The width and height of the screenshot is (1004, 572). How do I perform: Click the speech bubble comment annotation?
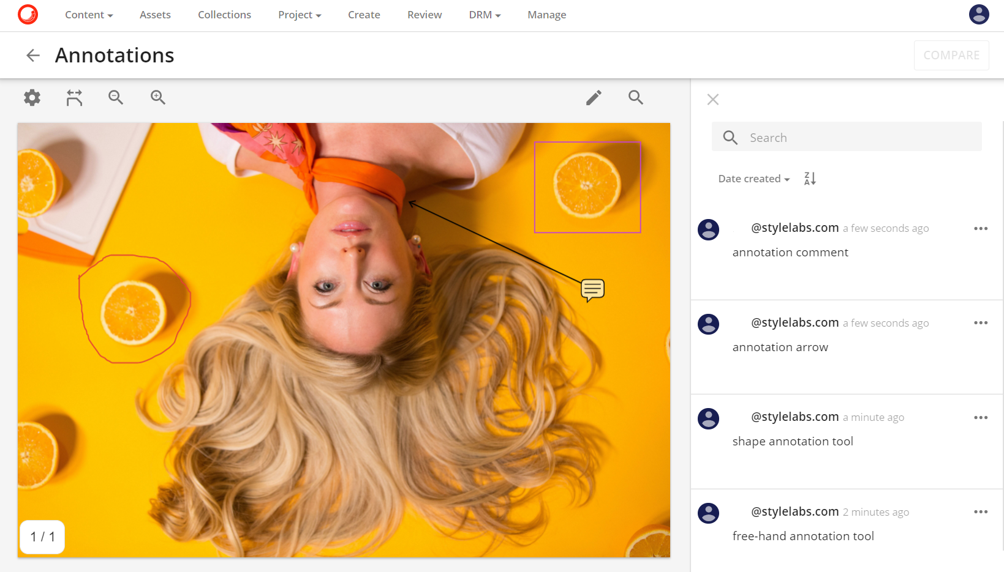point(592,289)
